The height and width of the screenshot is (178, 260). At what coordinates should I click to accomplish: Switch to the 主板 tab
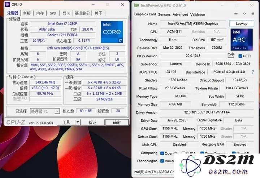pos(27,13)
